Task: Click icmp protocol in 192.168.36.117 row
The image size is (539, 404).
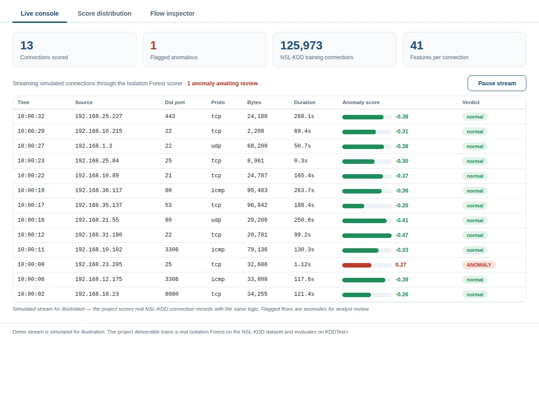Action: tap(218, 191)
